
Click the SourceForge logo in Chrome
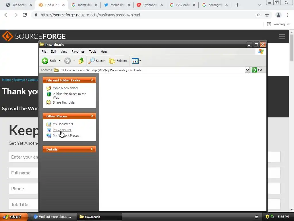pyautogui.click(x=34, y=36)
